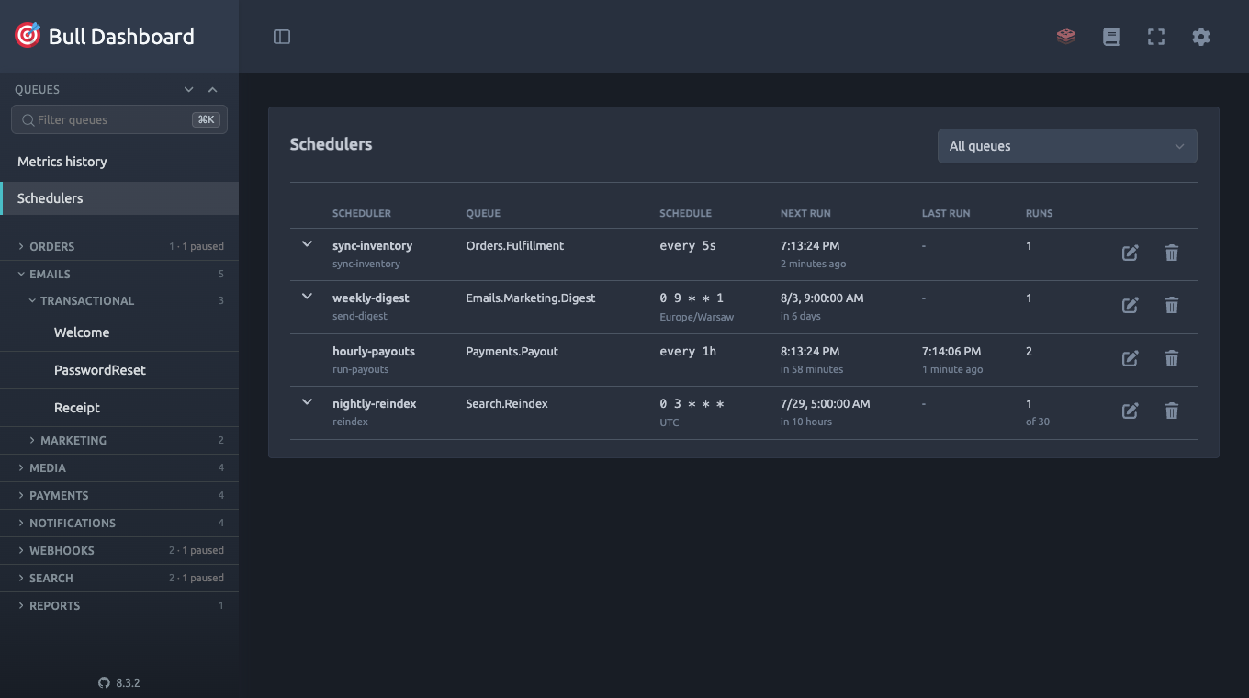This screenshot has width=1249, height=698.
Task: Edit the sync-inventory scheduler
Action: click(x=1131, y=253)
